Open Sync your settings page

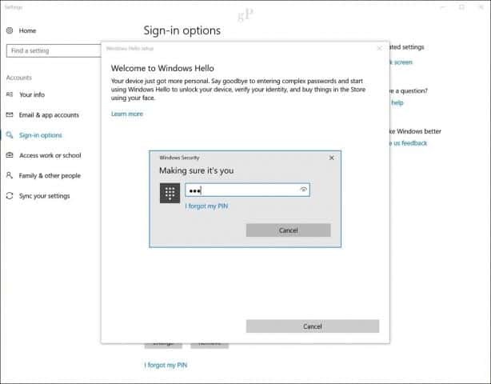(45, 196)
